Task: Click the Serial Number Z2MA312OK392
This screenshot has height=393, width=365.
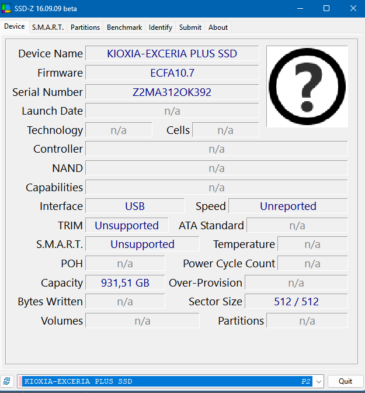Action: coord(172,92)
